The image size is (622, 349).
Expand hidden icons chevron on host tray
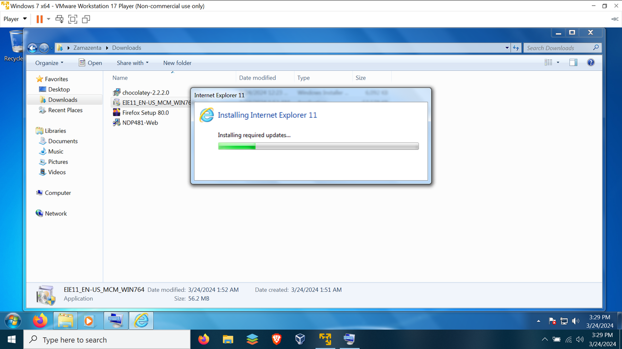[544, 339]
